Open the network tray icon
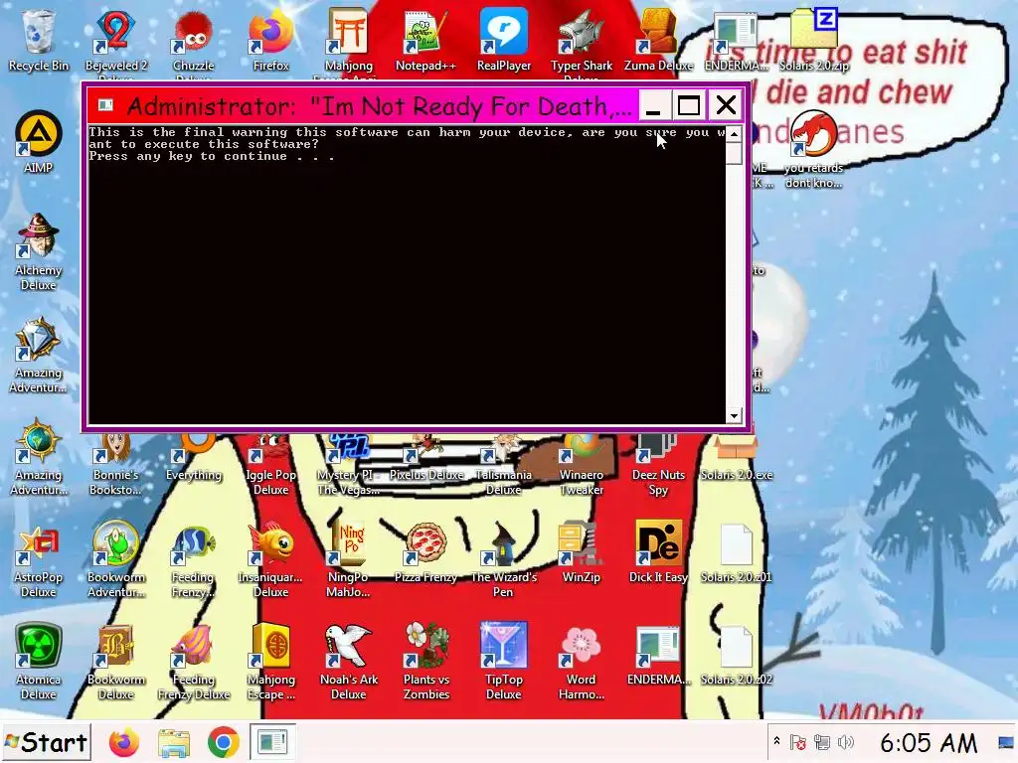 822,742
